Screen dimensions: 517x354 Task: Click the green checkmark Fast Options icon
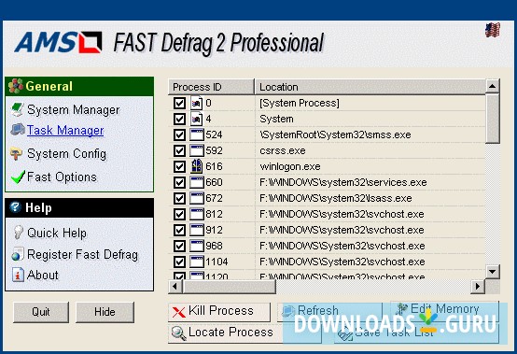[18, 177]
